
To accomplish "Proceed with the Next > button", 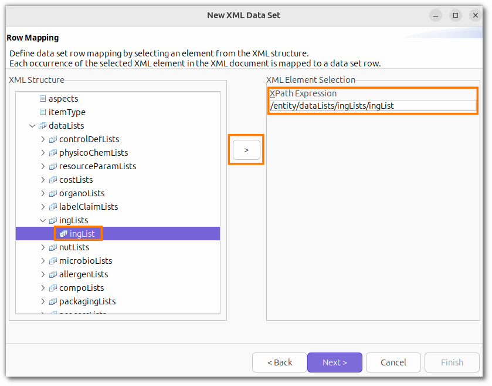I will [x=335, y=362].
